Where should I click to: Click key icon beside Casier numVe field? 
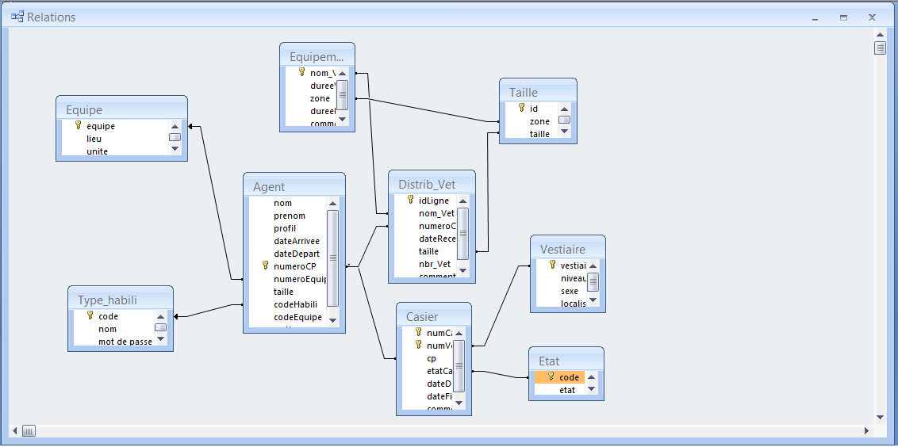[419, 345]
